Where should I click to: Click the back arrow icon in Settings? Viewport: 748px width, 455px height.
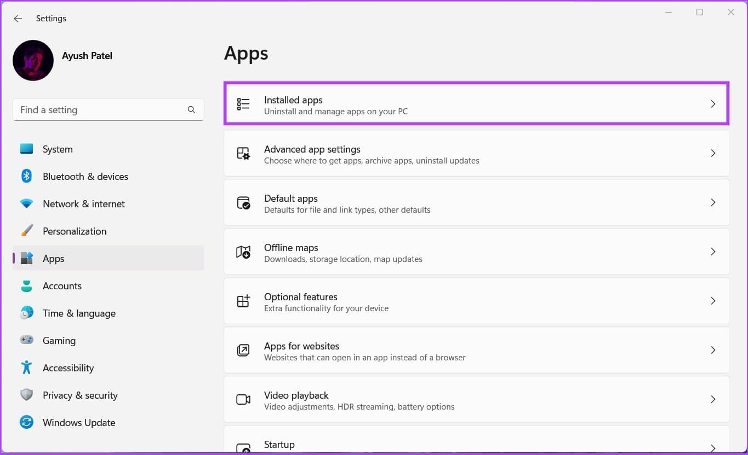pos(18,19)
